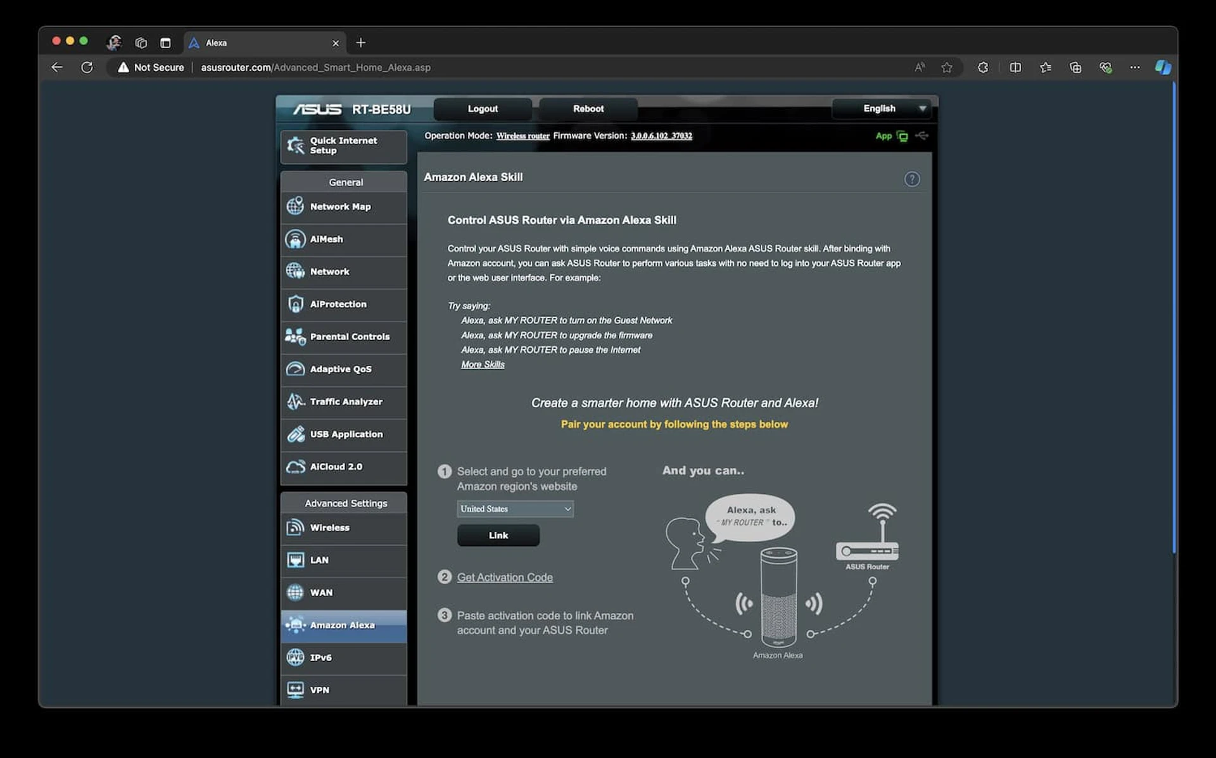The image size is (1216, 758).
Task: Click the Logout button
Action: pyautogui.click(x=483, y=108)
